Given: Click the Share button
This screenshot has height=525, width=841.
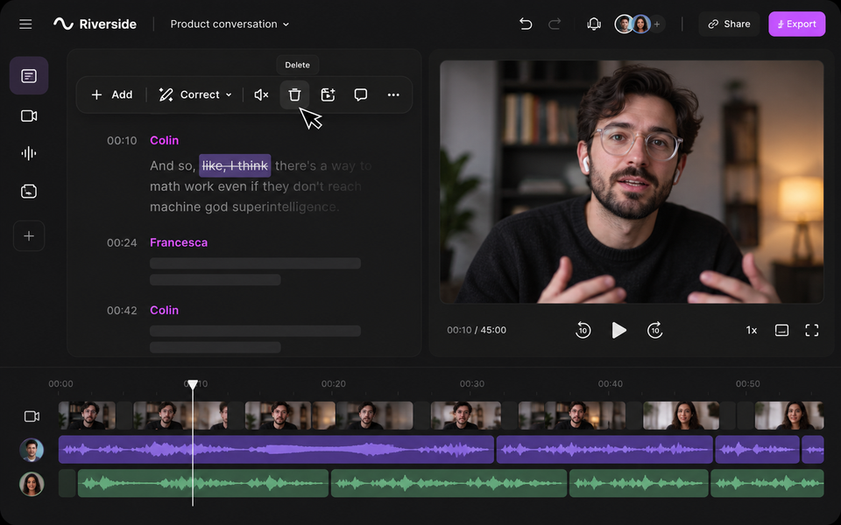Looking at the screenshot, I should [729, 24].
